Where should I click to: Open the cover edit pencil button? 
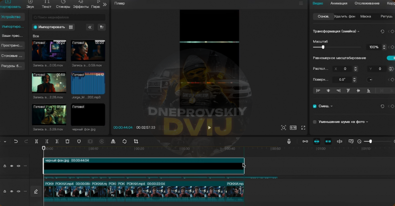tap(36, 191)
